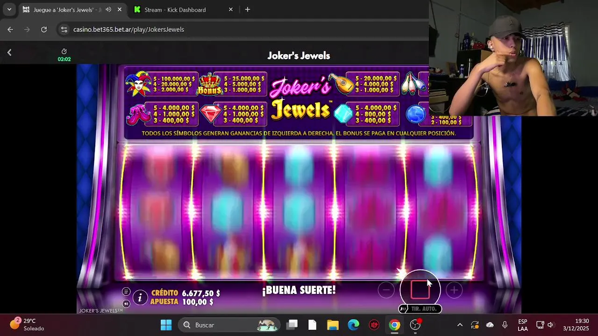This screenshot has height=336, width=598.
Task: Click the session timer stopwatch icon
Action: coord(64,51)
